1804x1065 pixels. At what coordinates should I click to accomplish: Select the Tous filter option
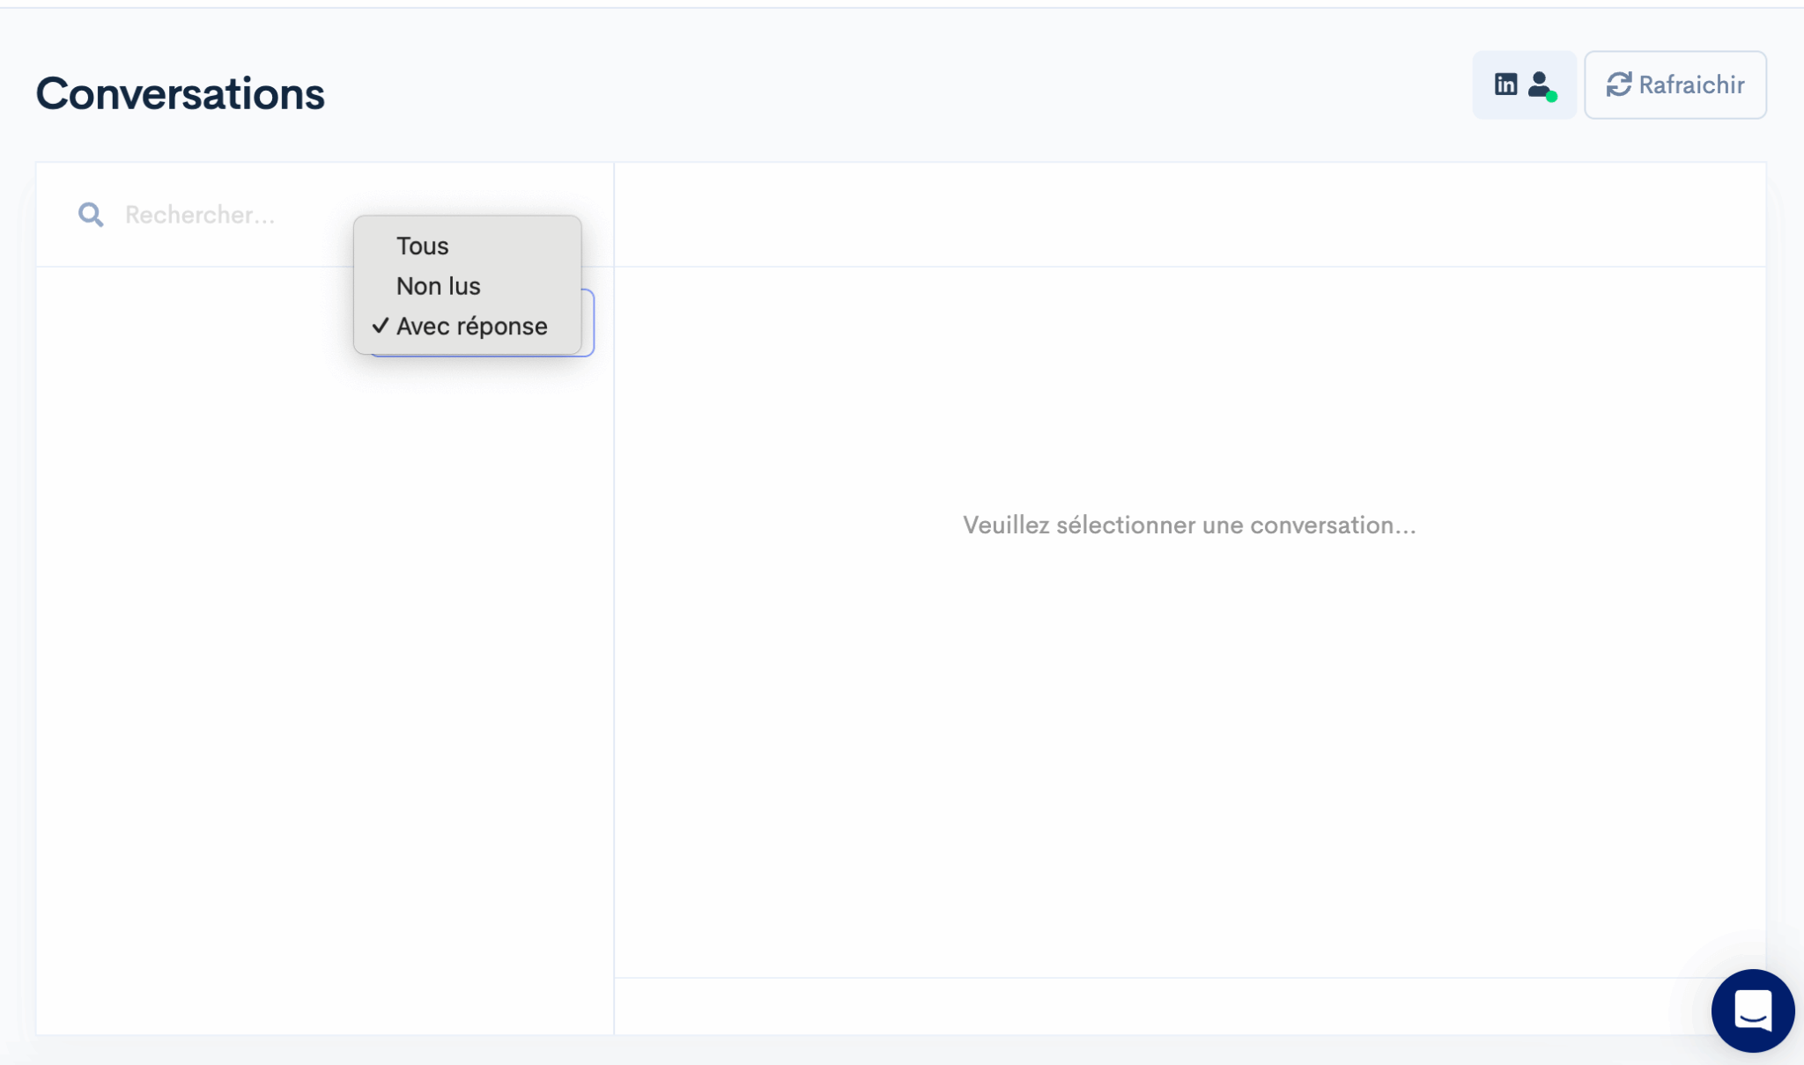[423, 246]
